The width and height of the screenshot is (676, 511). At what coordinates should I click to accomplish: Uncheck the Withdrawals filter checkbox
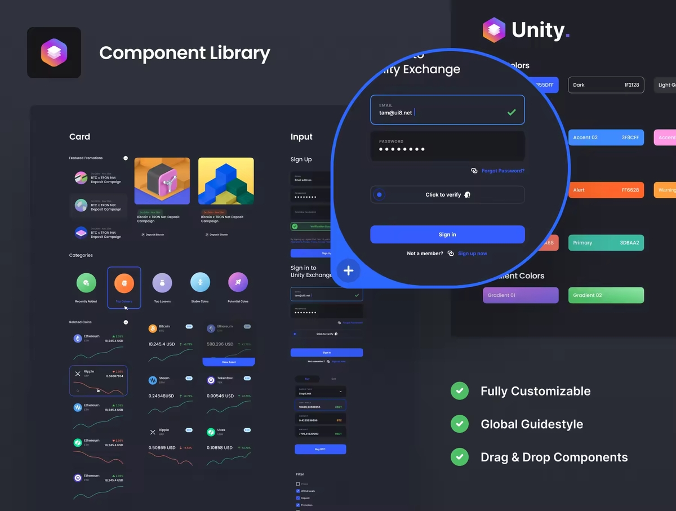coord(298,491)
